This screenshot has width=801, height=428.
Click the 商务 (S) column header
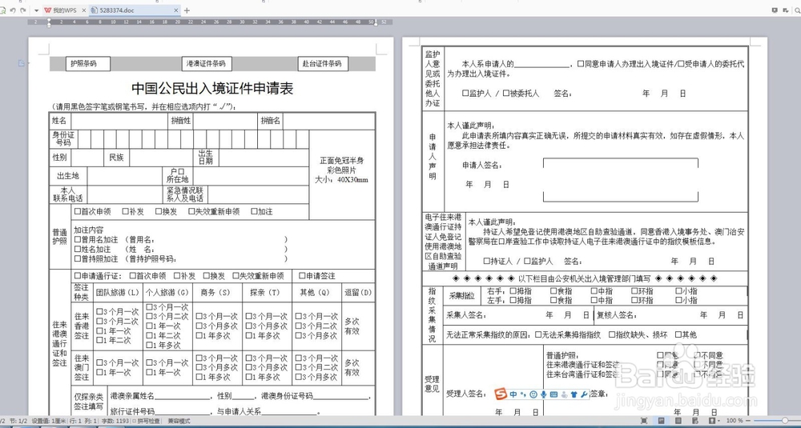pos(218,293)
